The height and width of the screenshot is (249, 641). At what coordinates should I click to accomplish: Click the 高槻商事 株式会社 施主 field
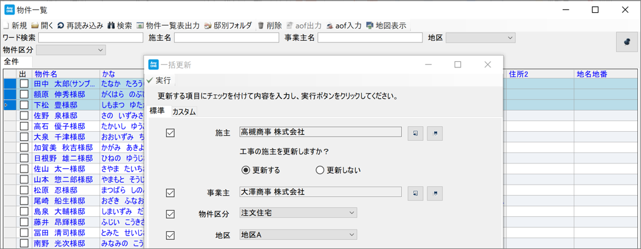click(320, 132)
